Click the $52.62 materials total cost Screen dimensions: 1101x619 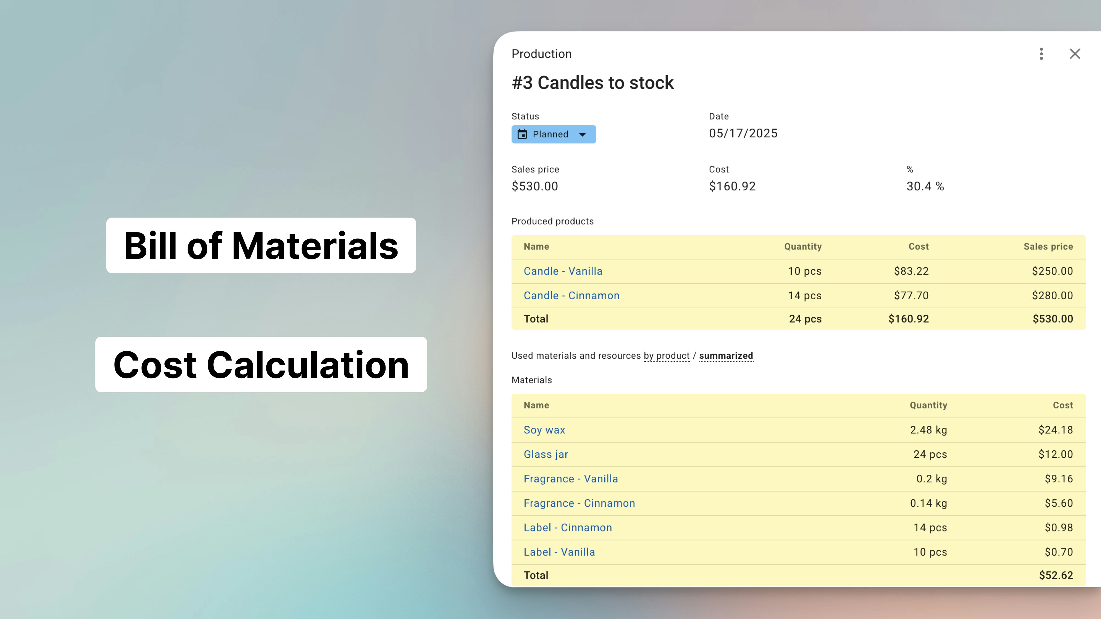(1056, 575)
